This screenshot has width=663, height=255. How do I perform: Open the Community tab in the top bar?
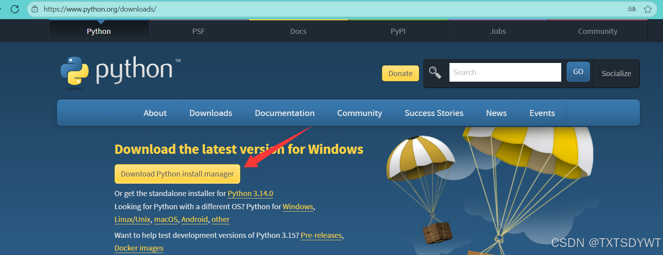point(598,31)
